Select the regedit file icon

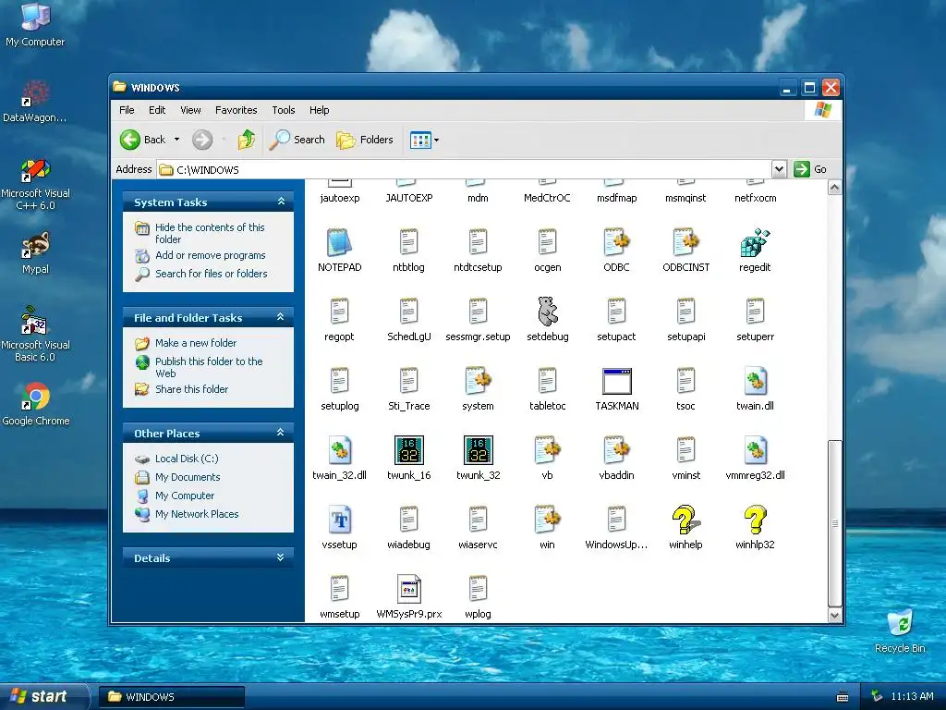click(755, 243)
